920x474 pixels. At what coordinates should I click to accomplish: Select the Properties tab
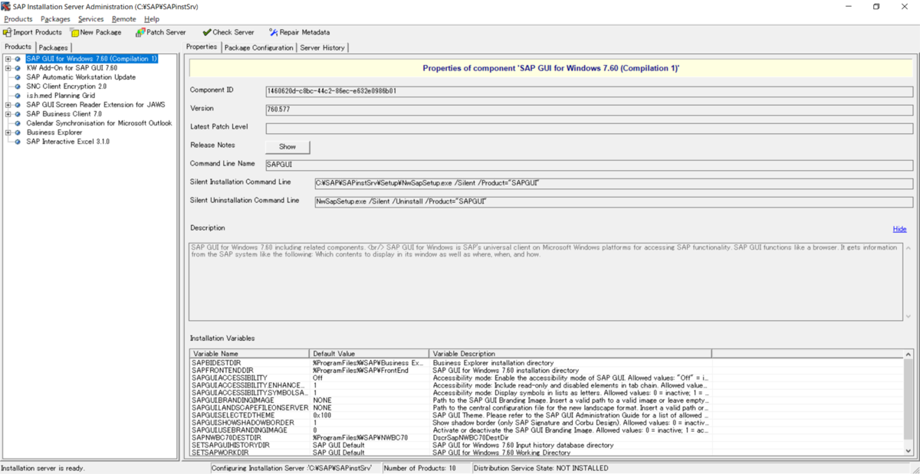(x=202, y=47)
